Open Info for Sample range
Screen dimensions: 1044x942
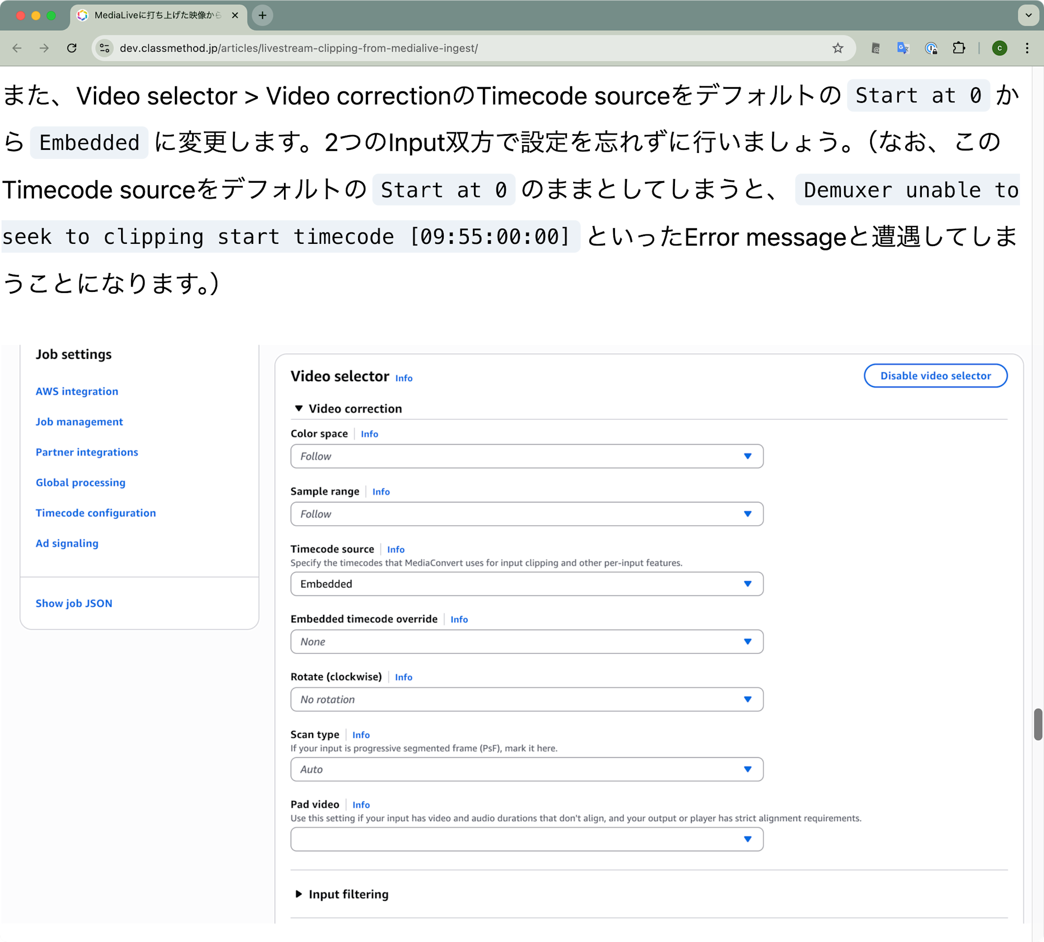tap(381, 492)
